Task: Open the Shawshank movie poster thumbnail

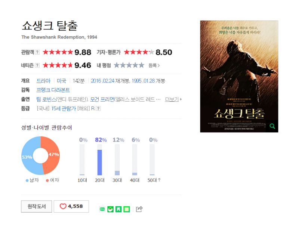Action: click(239, 76)
